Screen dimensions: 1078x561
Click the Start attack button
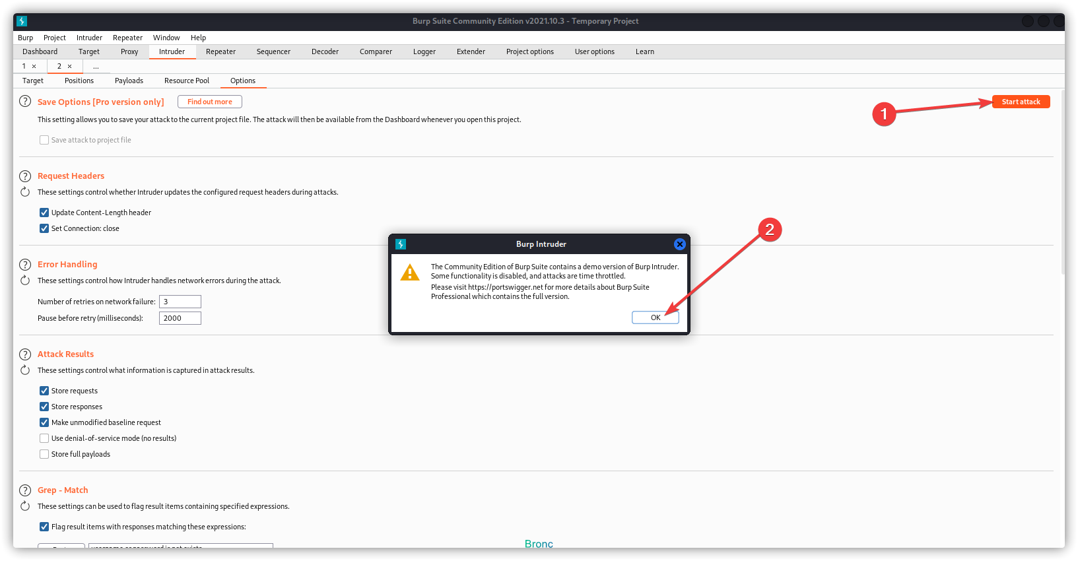pyautogui.click(x=1021, y=102)
